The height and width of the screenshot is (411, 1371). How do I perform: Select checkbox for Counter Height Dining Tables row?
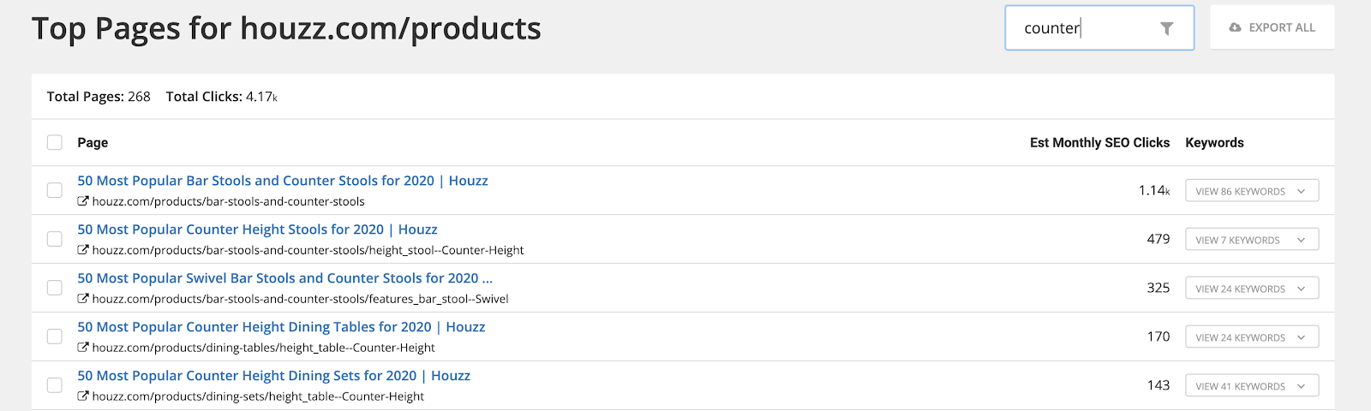click(55, 337)
